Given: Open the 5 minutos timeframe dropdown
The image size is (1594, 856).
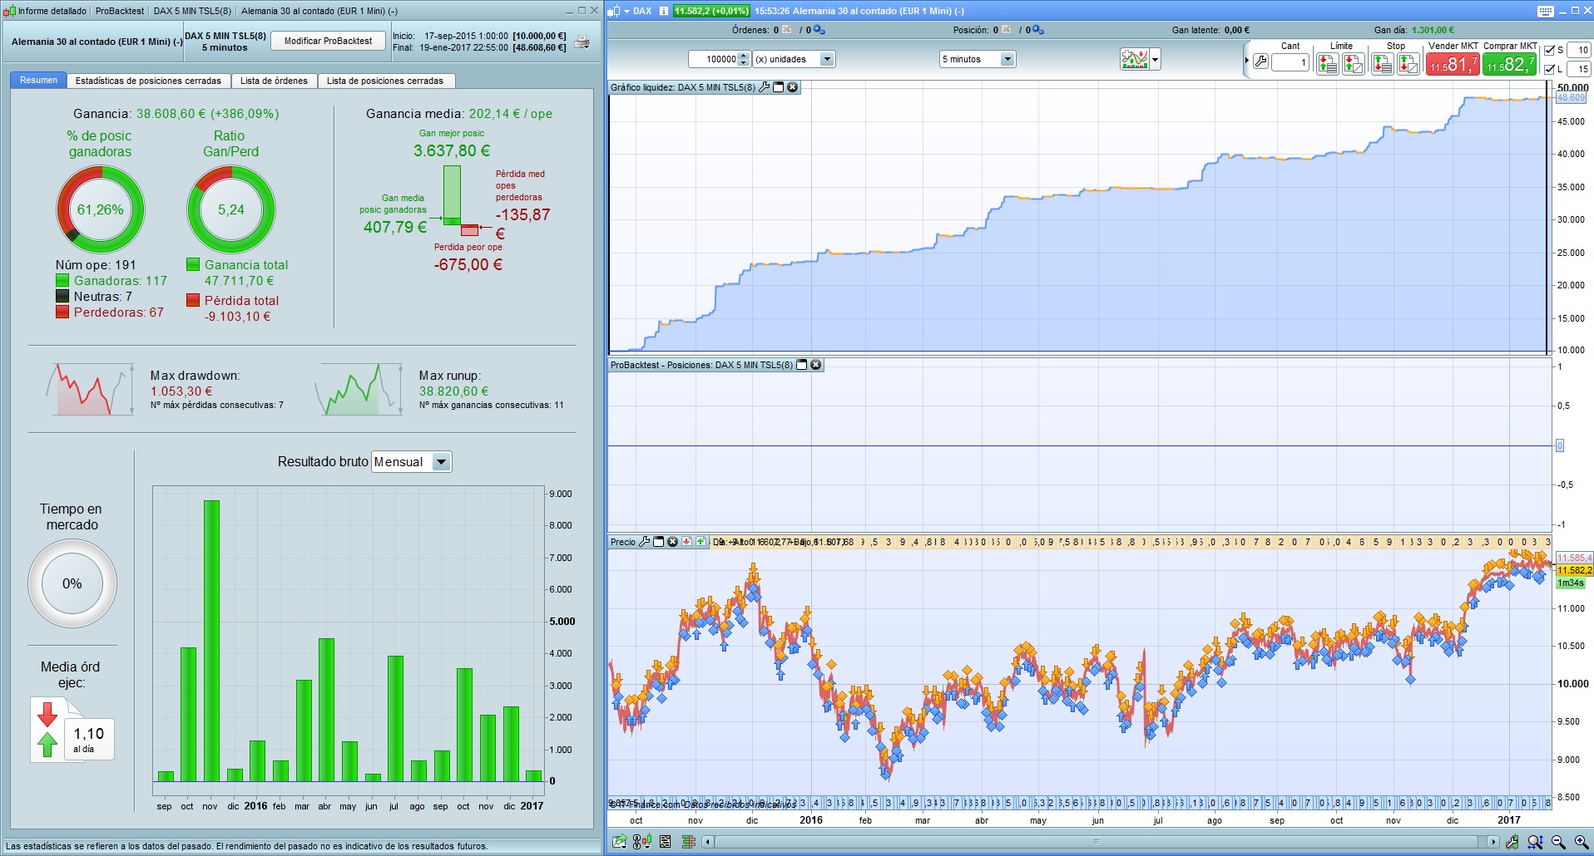Looking at the screenshot, I should (x=978, y=59).
